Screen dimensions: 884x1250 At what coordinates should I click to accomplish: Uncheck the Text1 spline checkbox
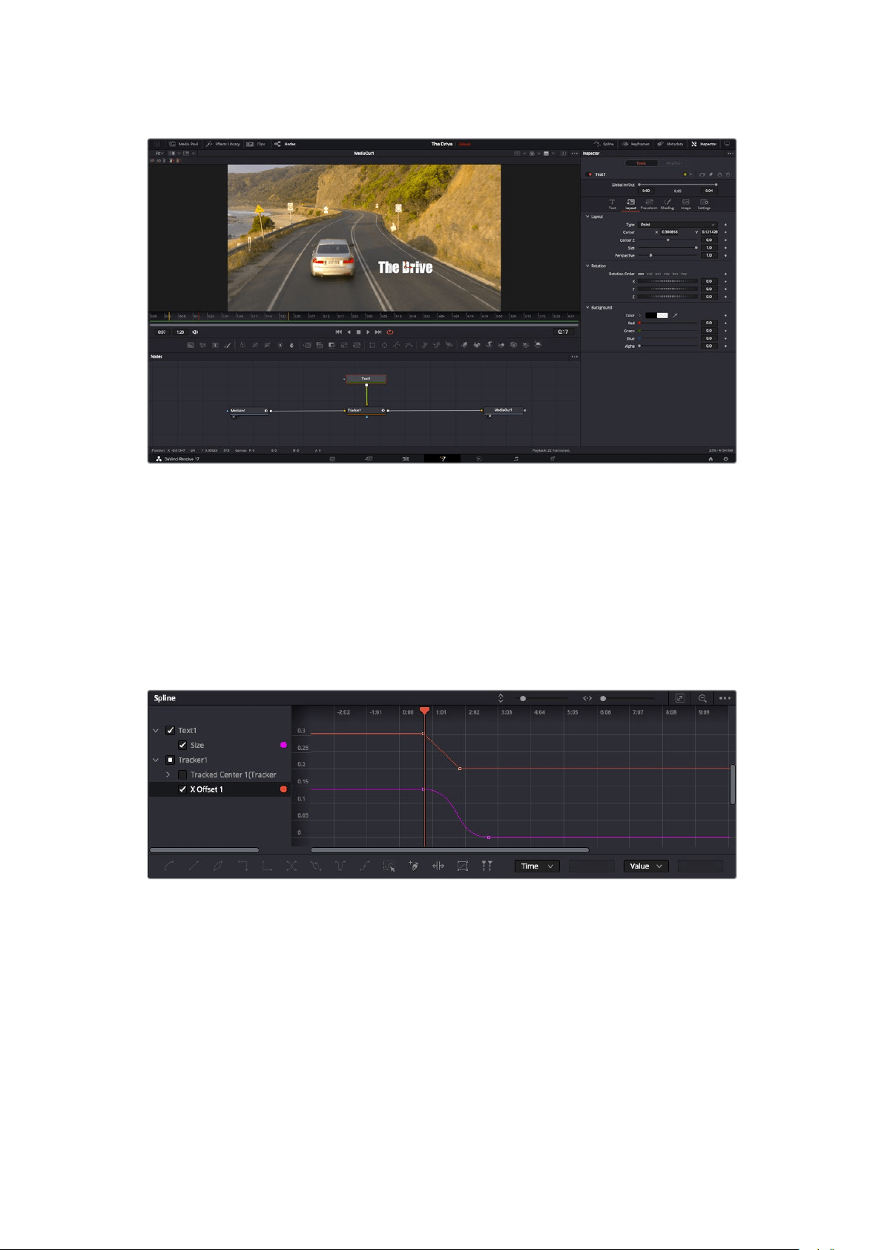click(x=170, y=730)
